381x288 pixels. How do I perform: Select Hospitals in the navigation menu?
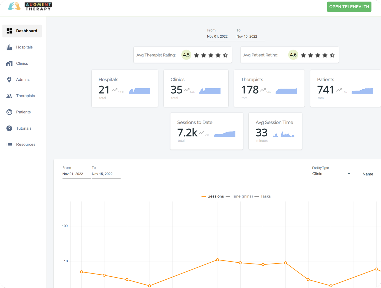pos(24,47)
